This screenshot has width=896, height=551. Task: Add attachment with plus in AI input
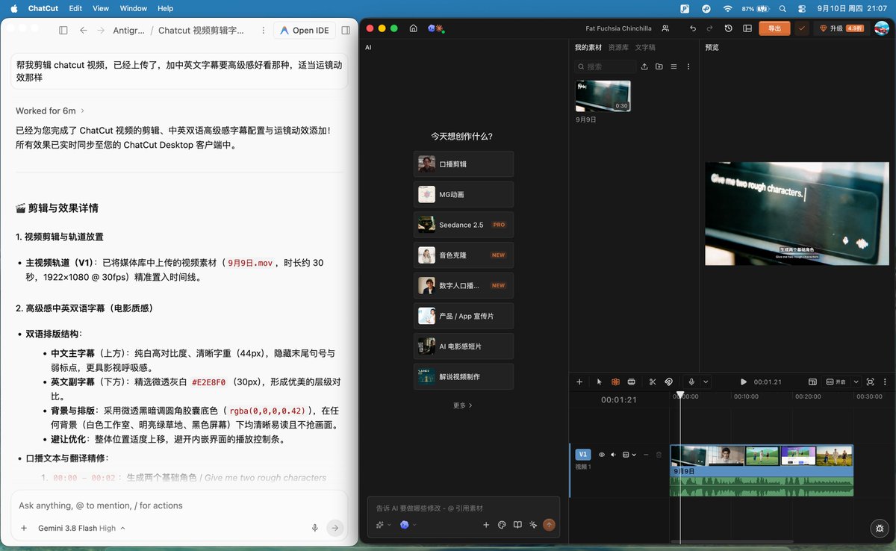click(x=486, y=525)
